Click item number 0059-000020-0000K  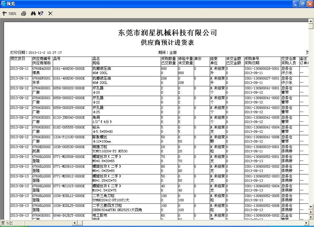[x=69, y=88]
